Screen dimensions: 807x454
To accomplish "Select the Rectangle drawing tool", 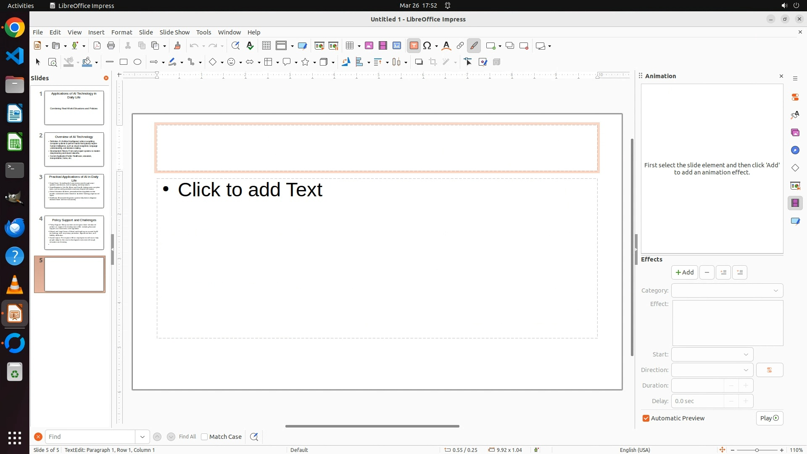I will (x=124, y=62).
